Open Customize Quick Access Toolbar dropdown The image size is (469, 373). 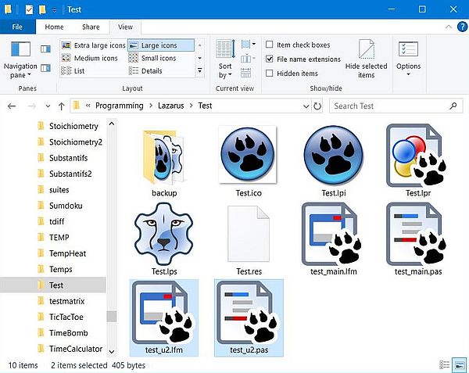point(55,10)
